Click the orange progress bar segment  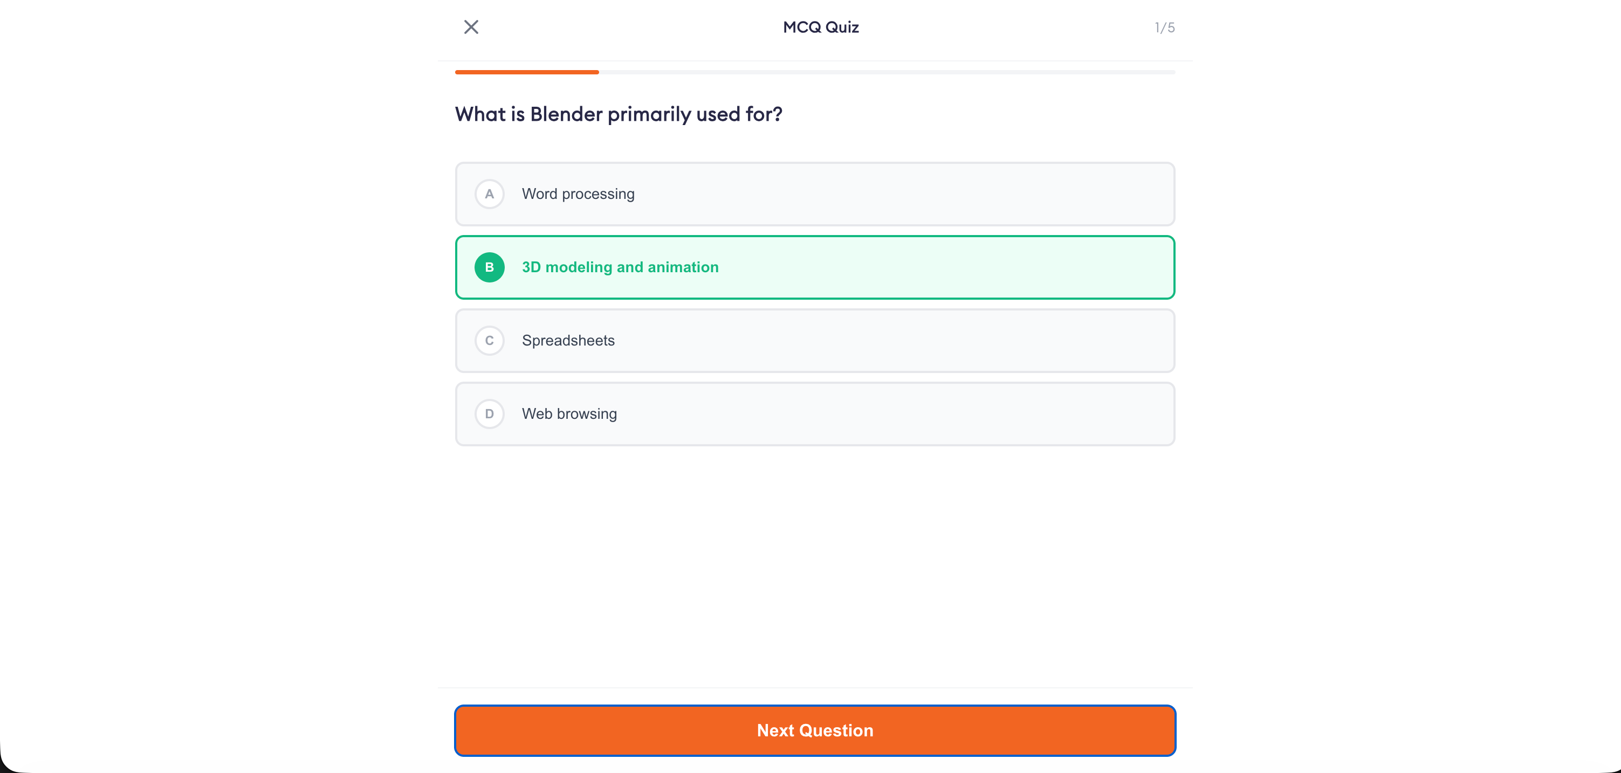pyautogui.click(x=526, y=72)
